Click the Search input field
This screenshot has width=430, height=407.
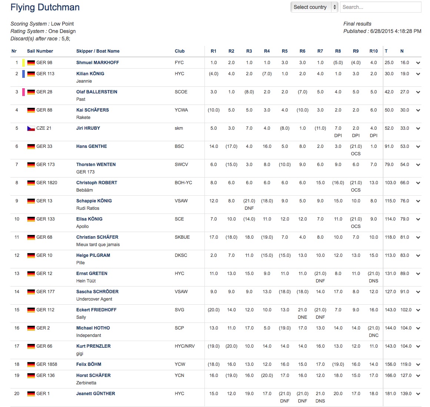point(381,7)
